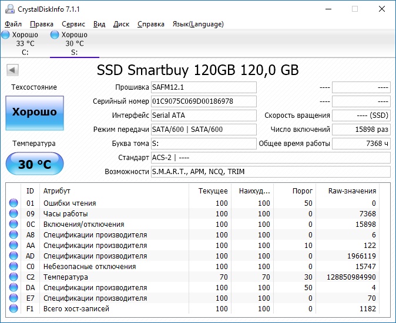Click the Порог column header
The height and width of the screenshot is (323, 396).
point(295,191)
